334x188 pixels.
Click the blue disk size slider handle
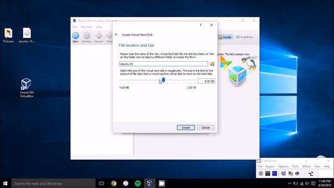[x=163, y=80]
